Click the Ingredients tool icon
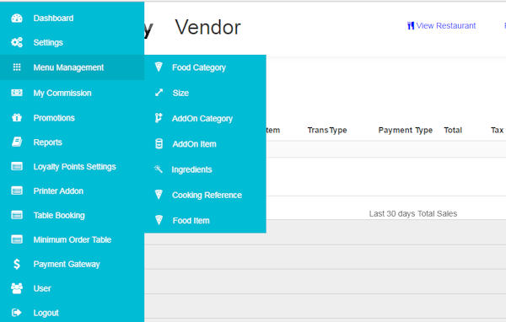 coord(159,169)
